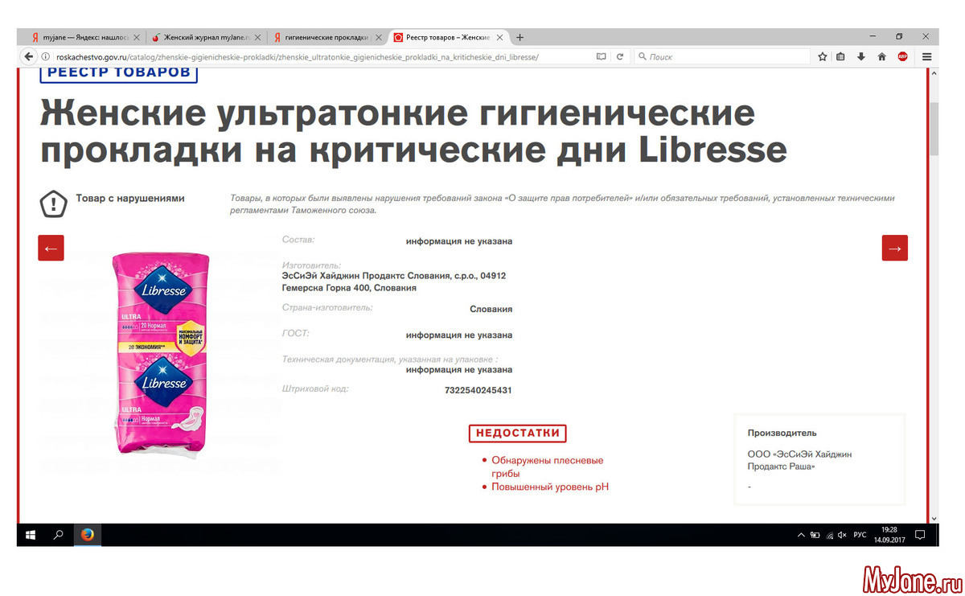Click the browser back arrow button
The height and width of the screenshot is (596, 965).
coord(29,56)
